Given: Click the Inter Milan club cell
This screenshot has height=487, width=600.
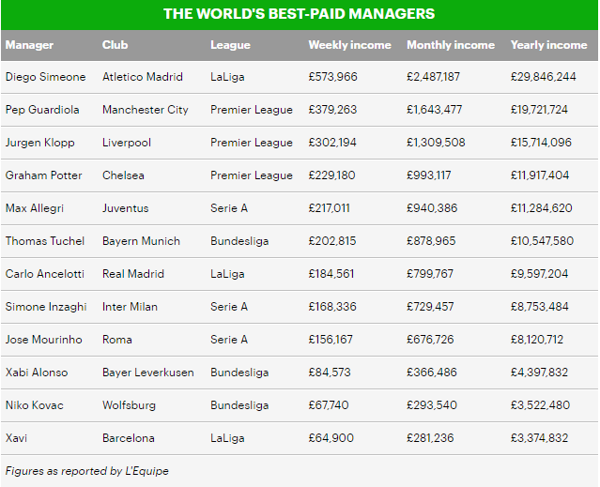Looking at the screenshot, I should (x=130, y=307).
